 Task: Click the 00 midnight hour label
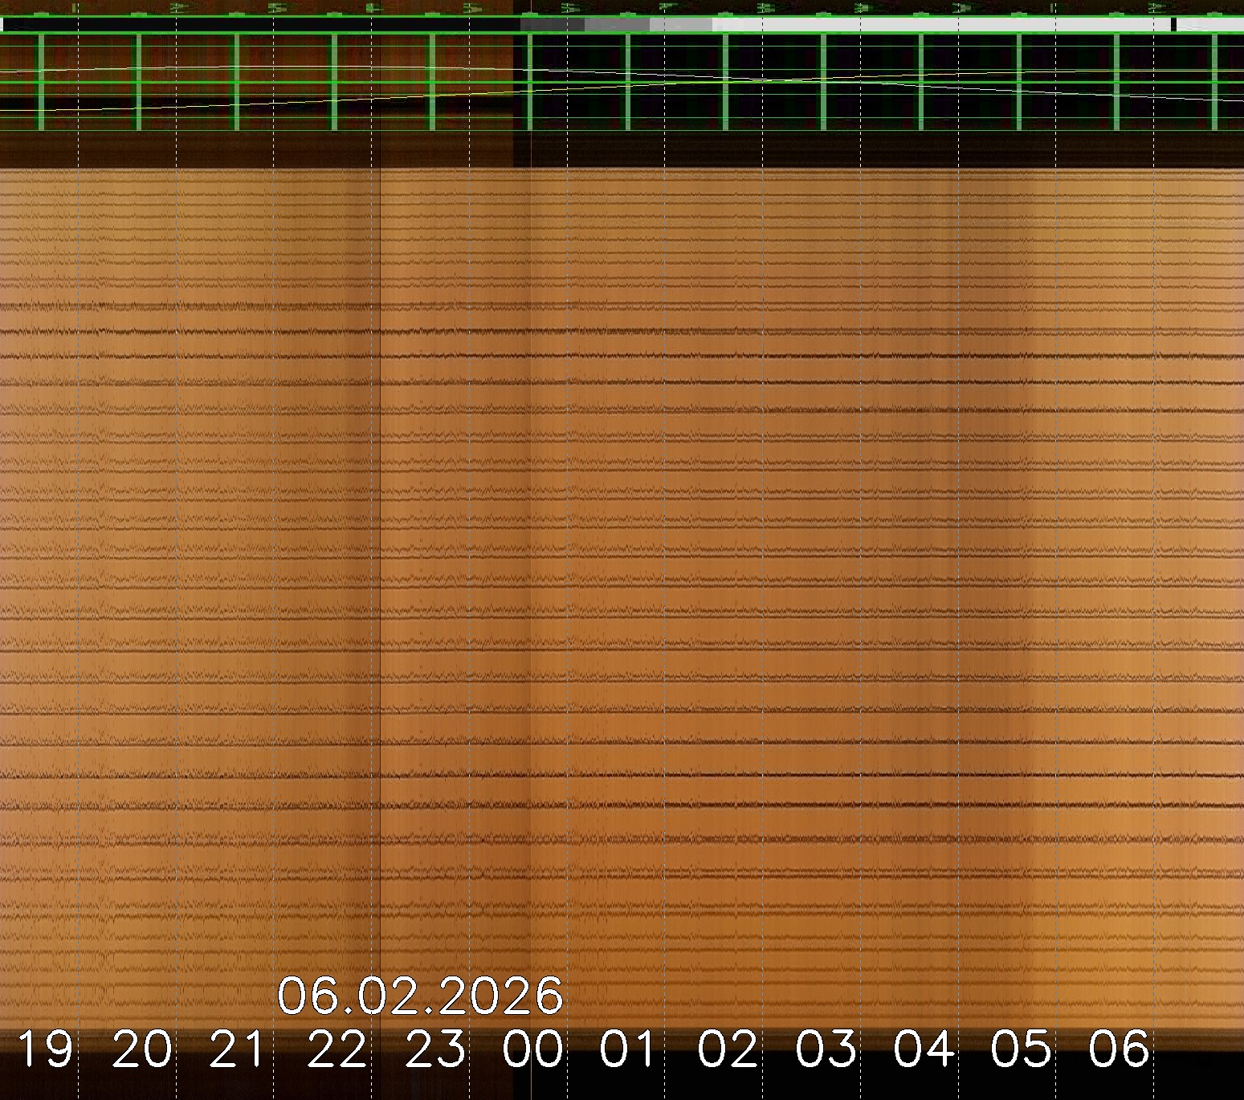point(533,1049)
